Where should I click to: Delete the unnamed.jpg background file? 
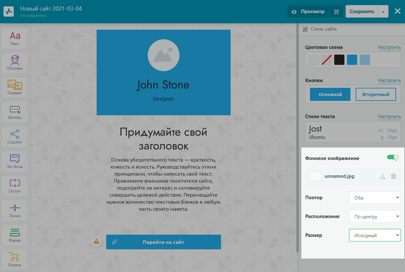[x=394, y=176]
